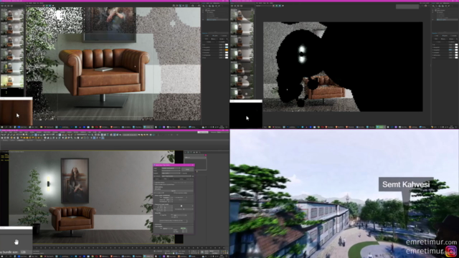
Task: Open first history thumbnail in top-right frame buffer
Action: (x=242, y=15)
